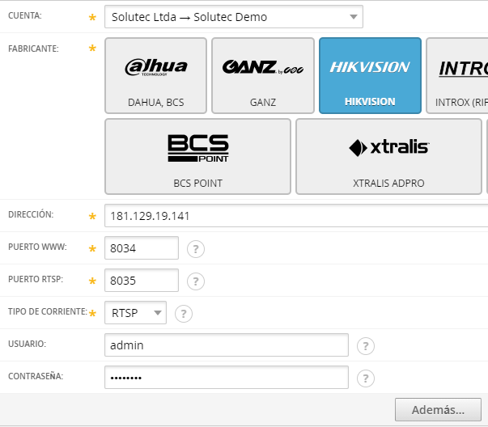Screen dimensions: 488x427
Task: Open help for Usuario field
Action: pos(366,346)
